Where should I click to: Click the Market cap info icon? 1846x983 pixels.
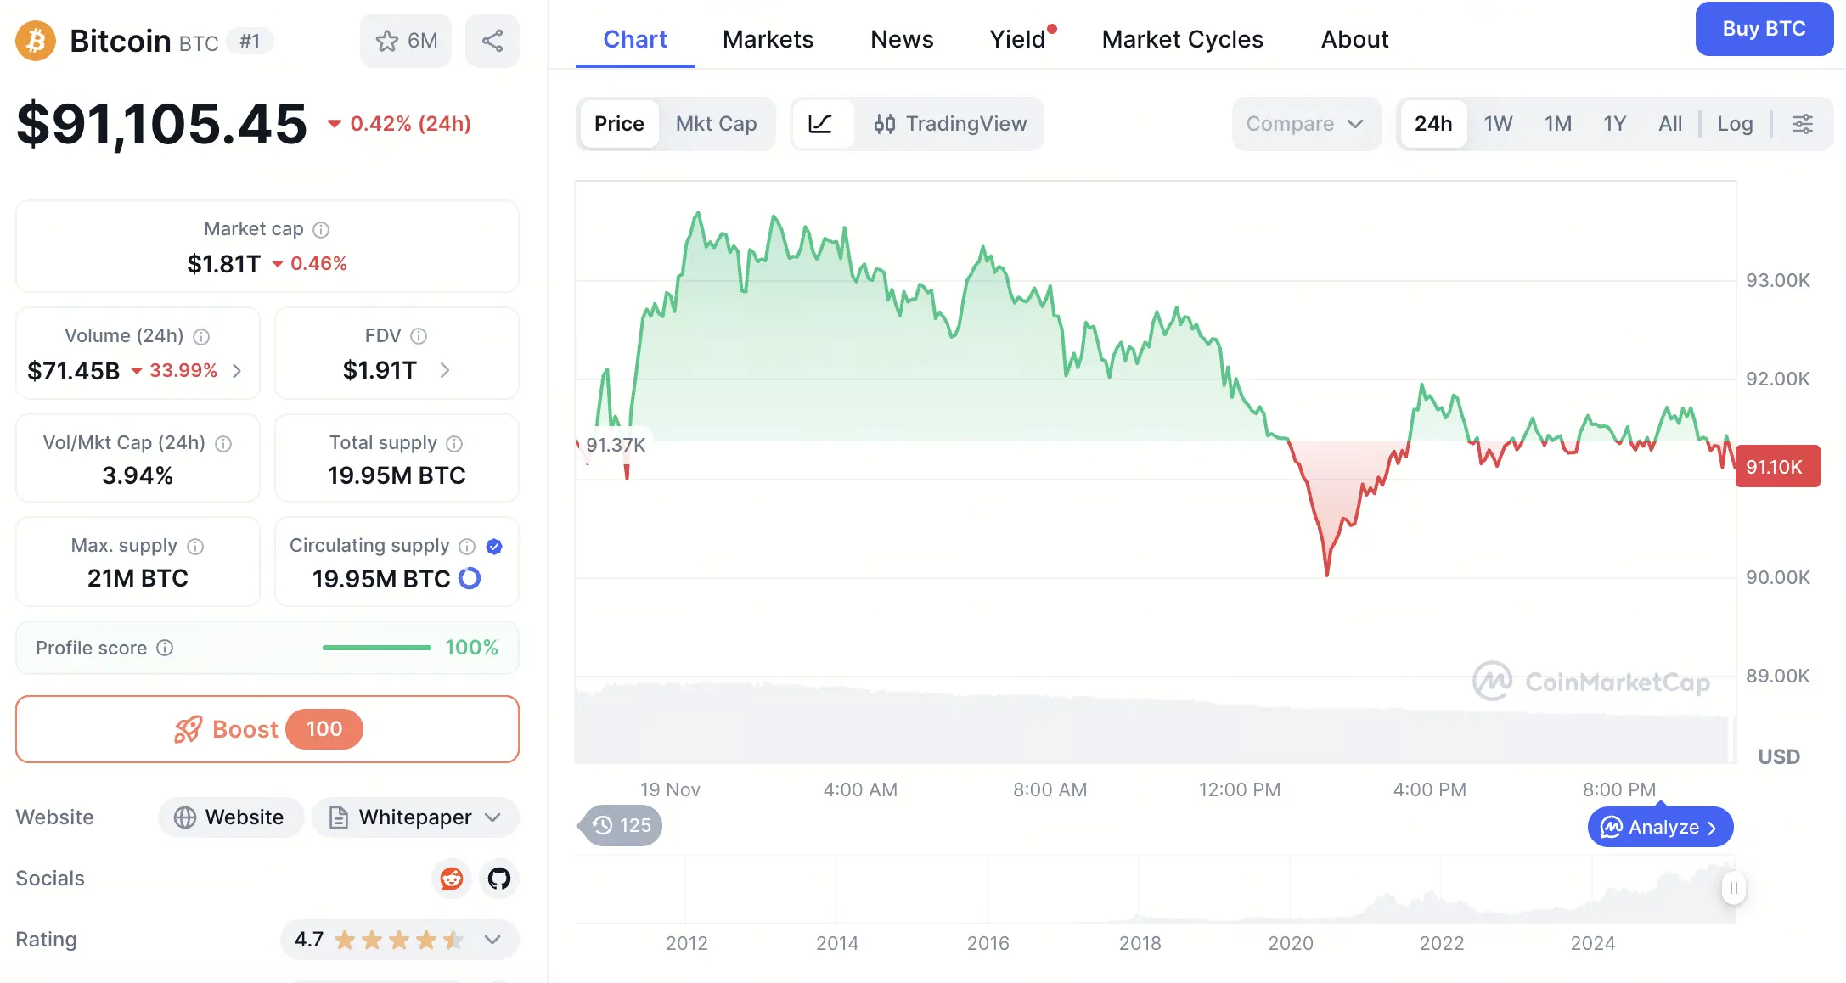[321, 230]
